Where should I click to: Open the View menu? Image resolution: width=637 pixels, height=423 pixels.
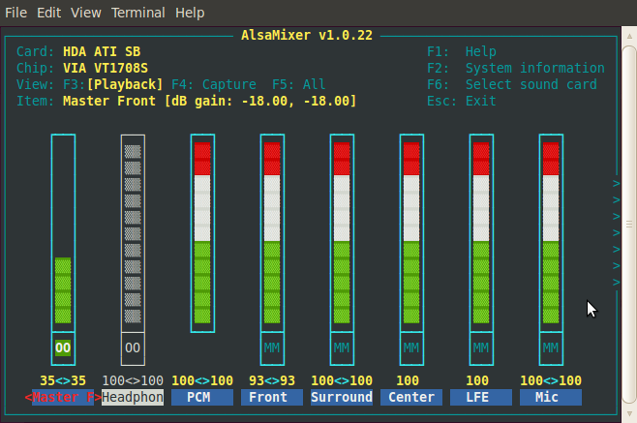click(86, 13)
